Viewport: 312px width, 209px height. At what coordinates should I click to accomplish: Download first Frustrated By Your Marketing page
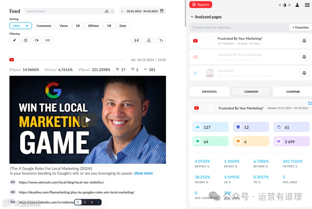tap(304, 41)
